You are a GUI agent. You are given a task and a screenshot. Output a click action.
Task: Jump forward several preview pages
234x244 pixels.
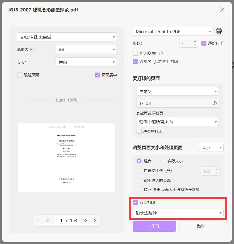pyautogui.click(x=85, y=221)
